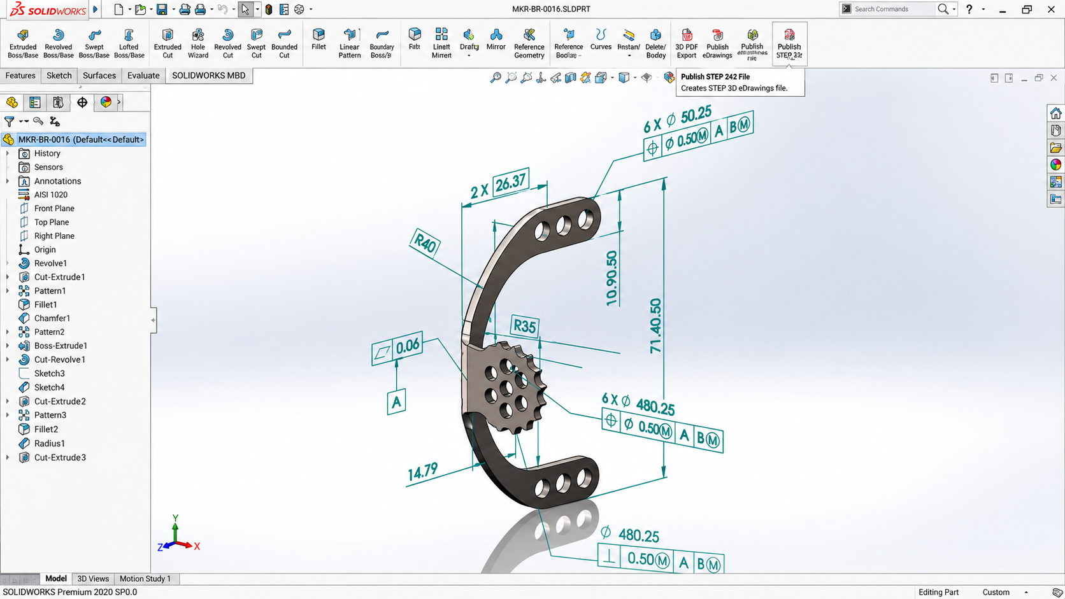Collapse the feature tree panel handle
1065x599 pixels.
[x=154, y=320]
